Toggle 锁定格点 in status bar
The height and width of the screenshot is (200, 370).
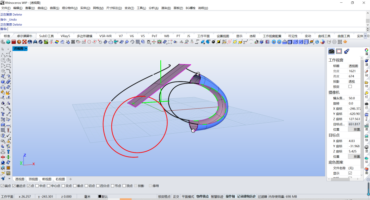click(x=164, y=197)
